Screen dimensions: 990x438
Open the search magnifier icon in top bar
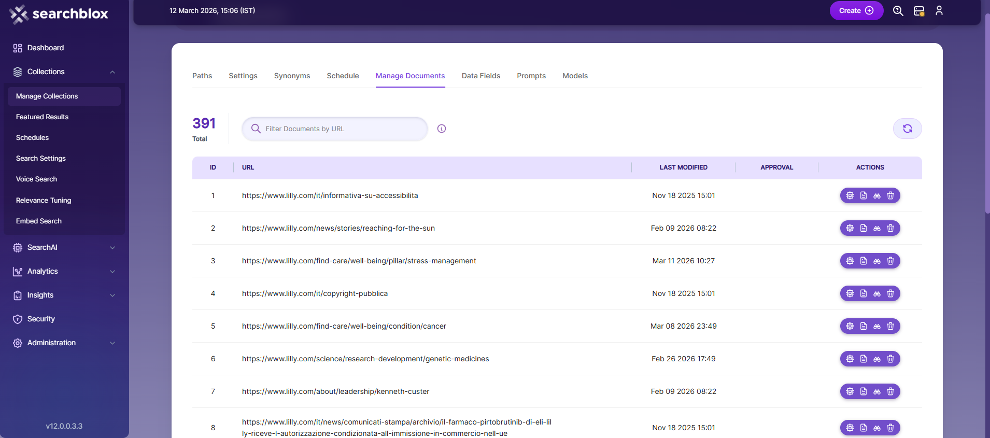[898, 11]
